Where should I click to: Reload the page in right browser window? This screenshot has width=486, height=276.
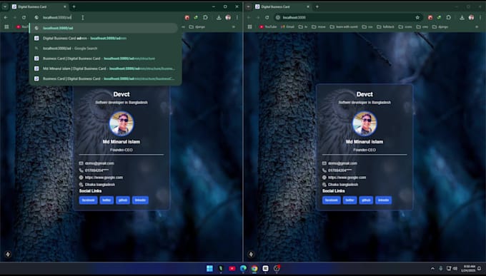[267, 18]
